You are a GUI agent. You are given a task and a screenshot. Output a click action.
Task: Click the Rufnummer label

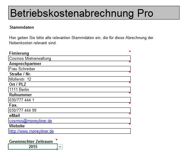20,95
